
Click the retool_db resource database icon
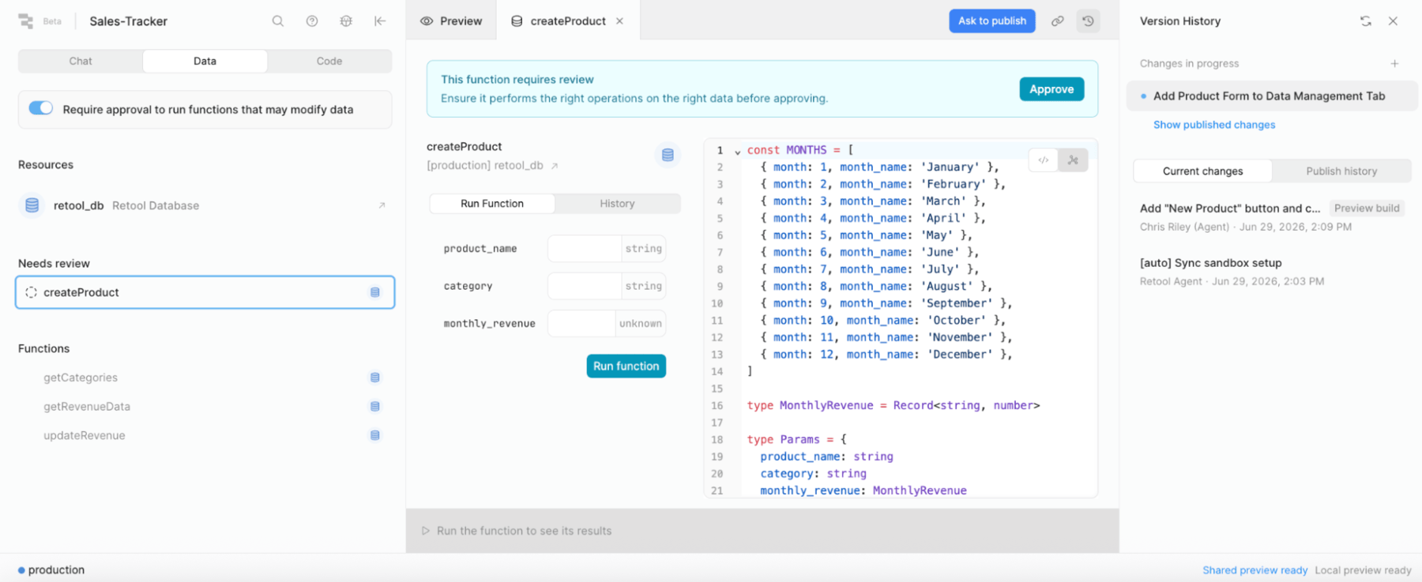click(x=32, y=205)
